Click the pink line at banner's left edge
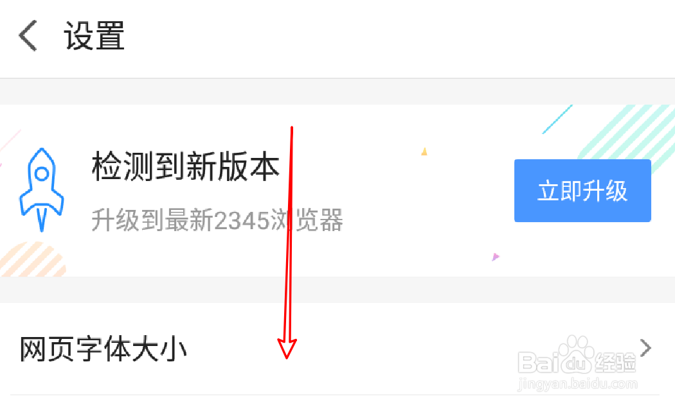Viewport: 675px width, 407px height. (10, 141)
